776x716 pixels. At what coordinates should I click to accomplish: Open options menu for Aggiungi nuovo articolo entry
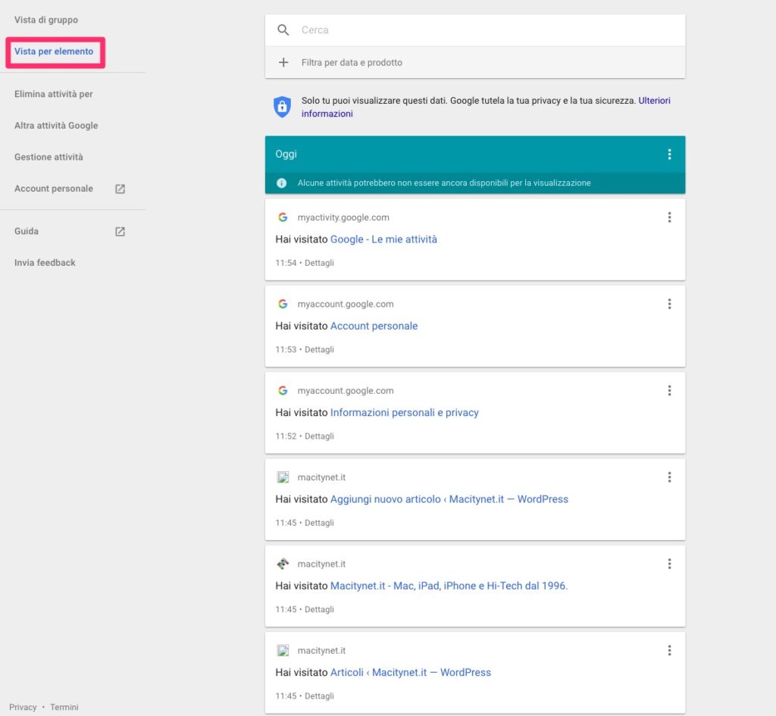669,477
